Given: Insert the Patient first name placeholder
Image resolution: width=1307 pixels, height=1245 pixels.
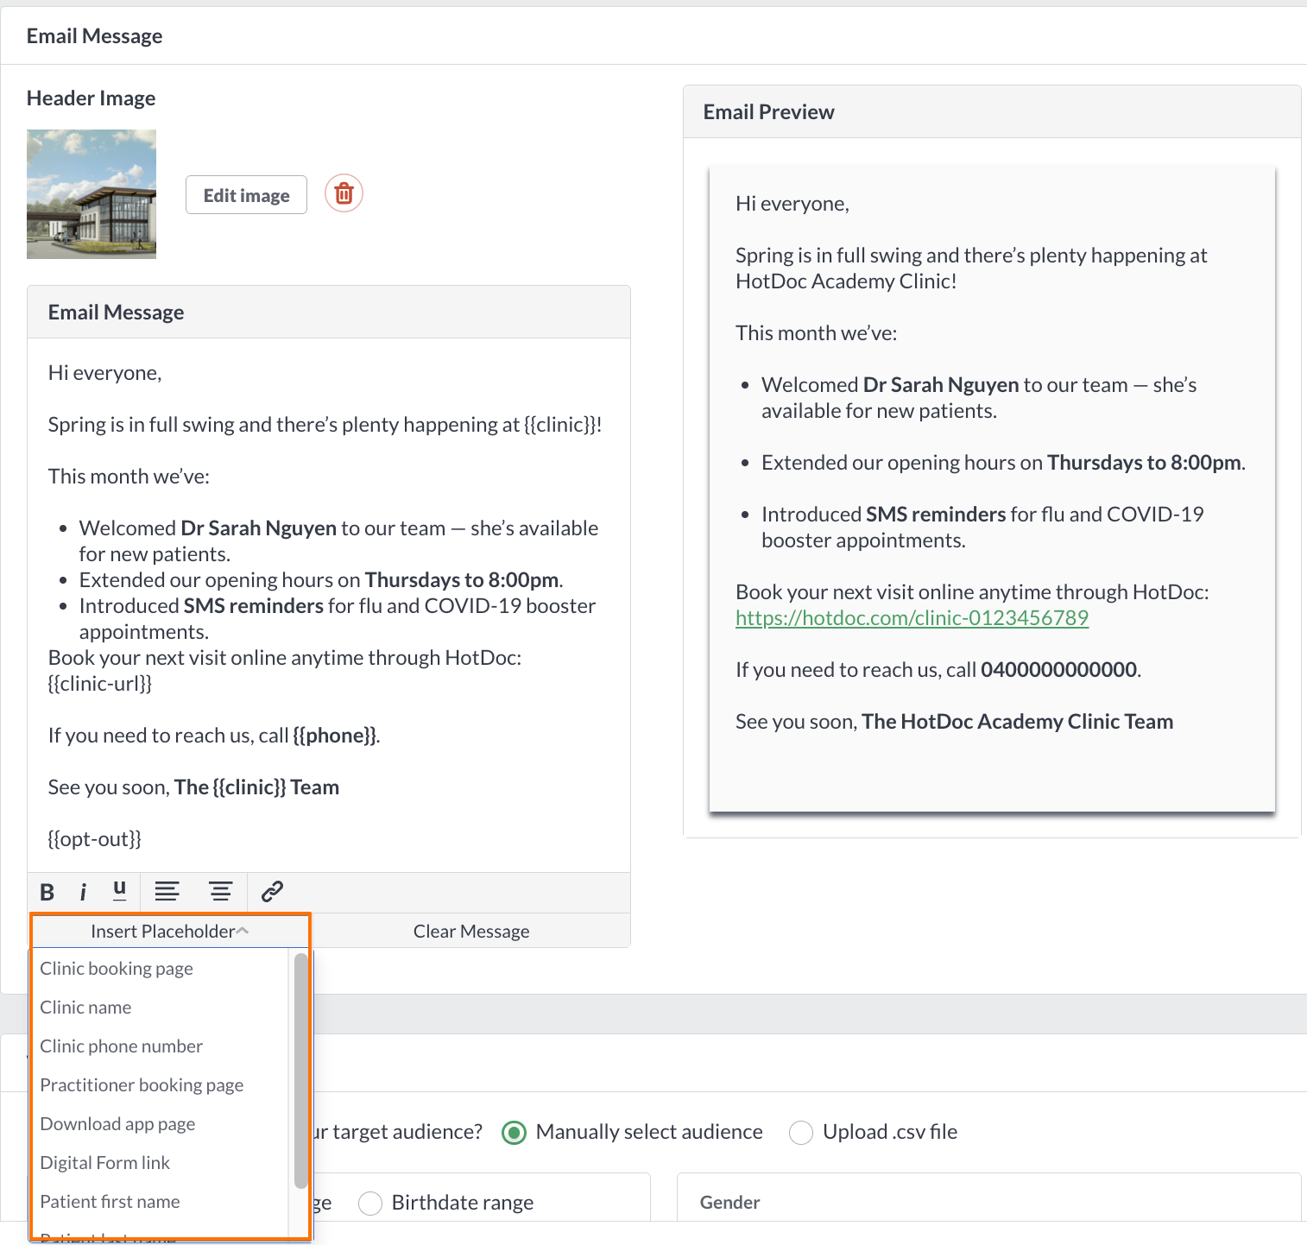Looking at the screenshot, I should coord(110,1202).
